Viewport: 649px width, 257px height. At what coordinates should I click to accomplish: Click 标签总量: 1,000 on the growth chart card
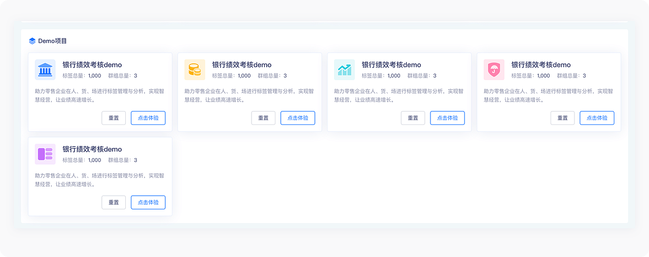[381, 76]
